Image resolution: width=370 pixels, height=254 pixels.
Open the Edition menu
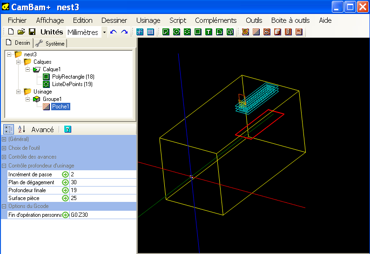point(82,20)
